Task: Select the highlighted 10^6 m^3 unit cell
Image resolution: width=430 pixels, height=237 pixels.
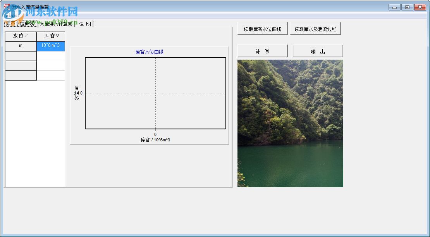Action: click(50, 46)
